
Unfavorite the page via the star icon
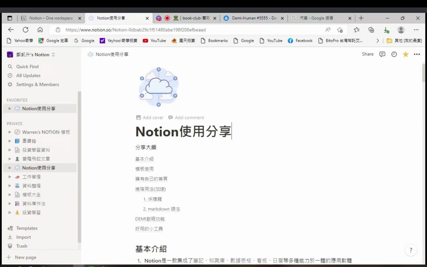[406, 54]
